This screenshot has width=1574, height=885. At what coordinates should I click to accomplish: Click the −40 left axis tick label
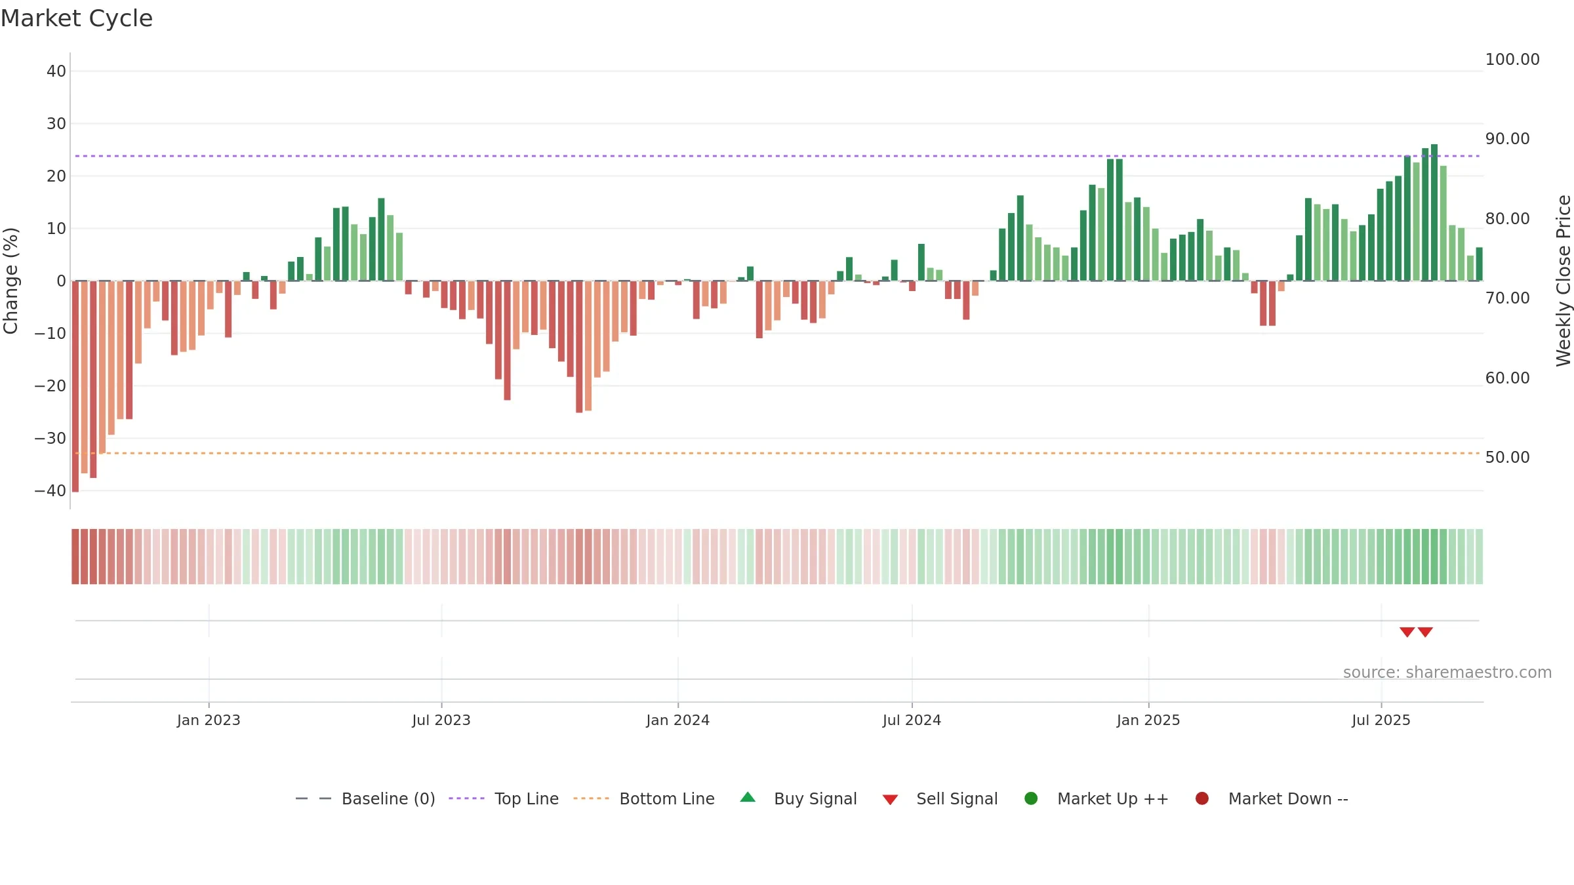click(x=50, y=491)
